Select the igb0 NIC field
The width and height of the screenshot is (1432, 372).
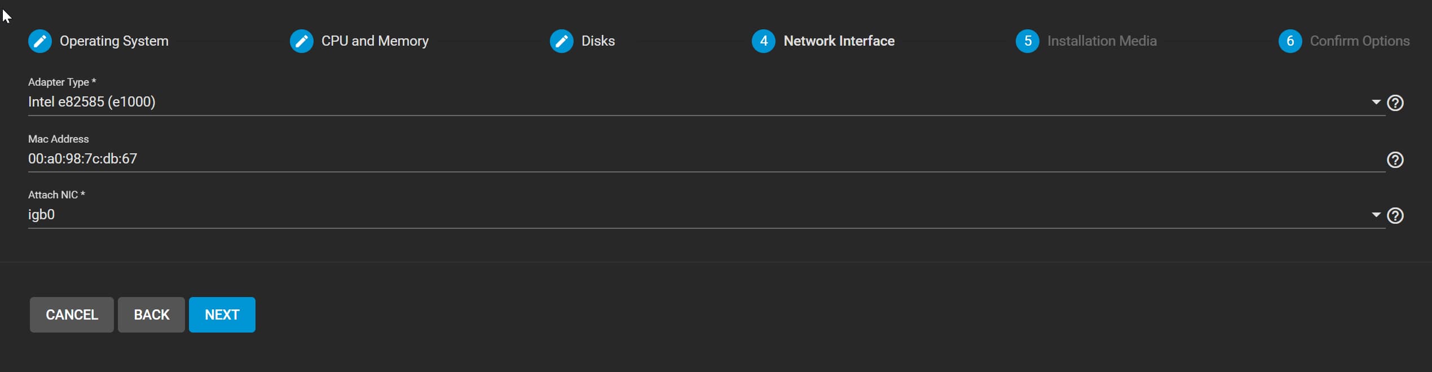tap(707, 215)
